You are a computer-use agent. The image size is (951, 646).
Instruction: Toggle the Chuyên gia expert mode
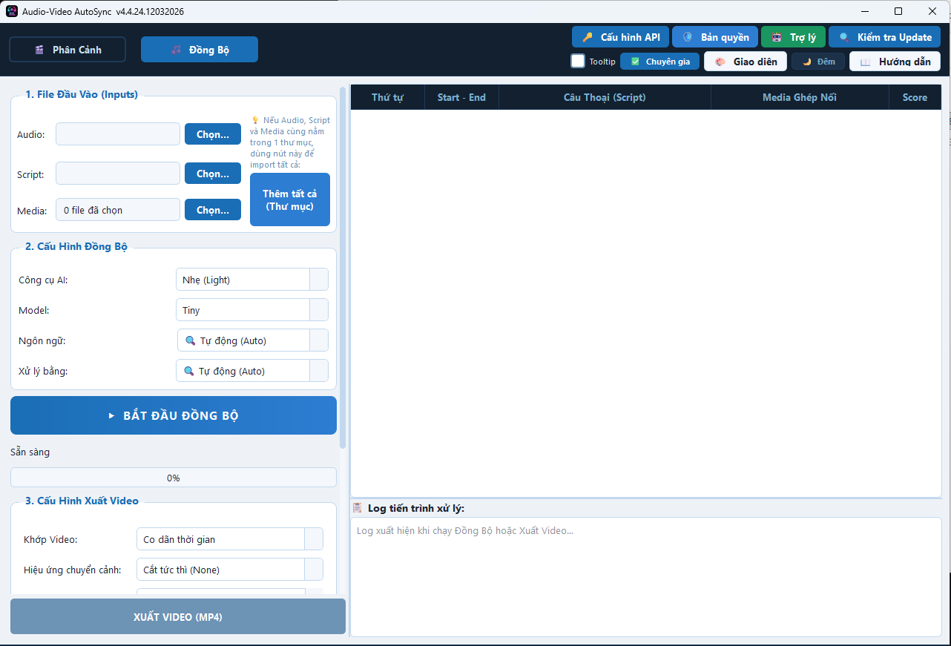click(x=659, y=62)
